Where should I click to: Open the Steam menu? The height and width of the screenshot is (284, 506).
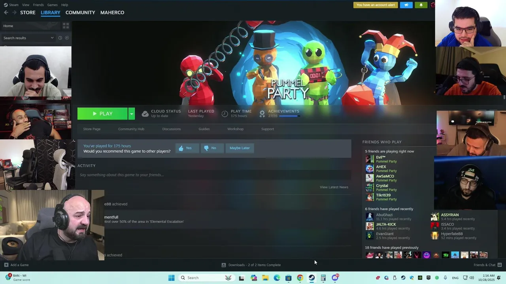[11, 5]
